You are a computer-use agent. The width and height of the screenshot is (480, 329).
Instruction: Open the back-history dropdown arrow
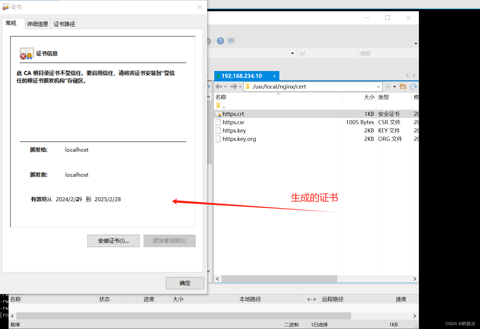coord(226,87)
